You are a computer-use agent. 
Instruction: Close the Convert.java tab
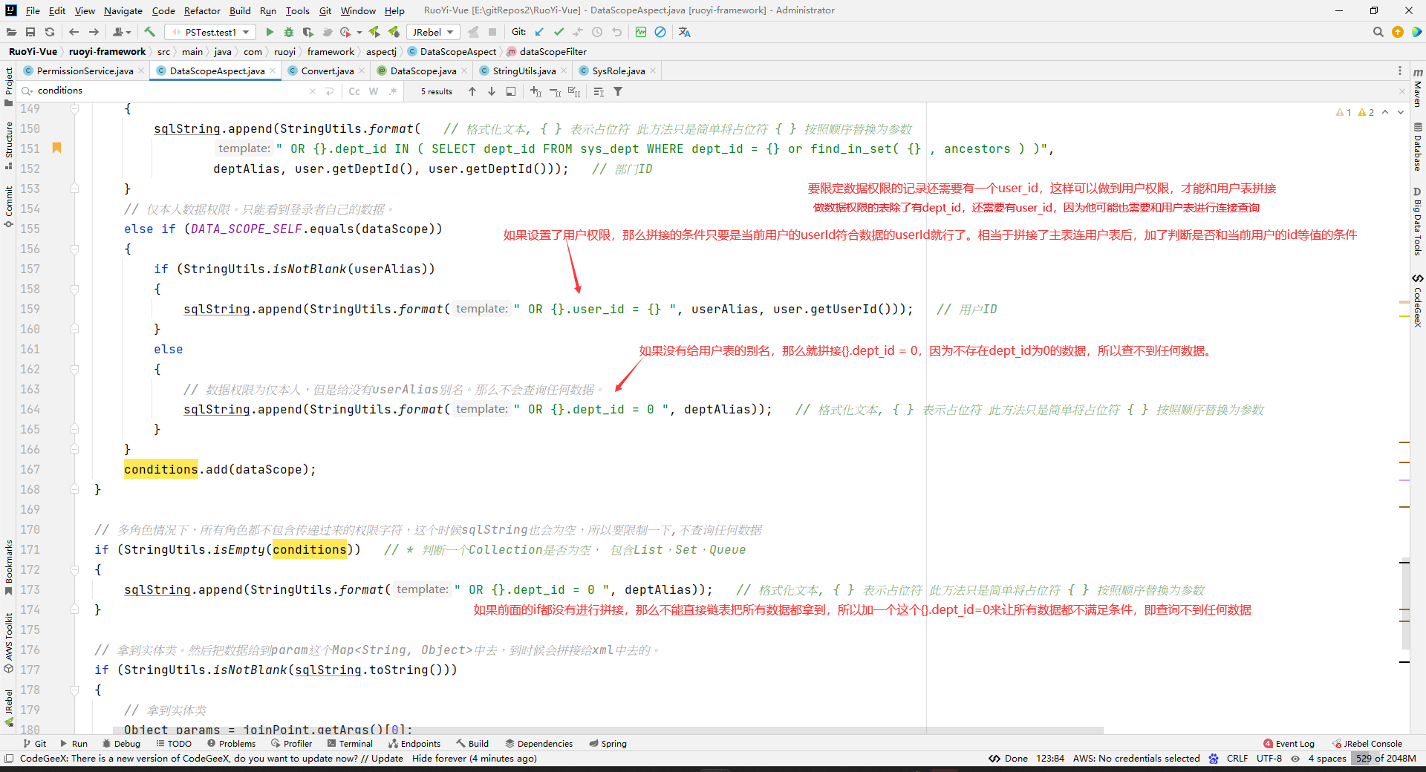pyautogui.click(x=362, y=71)
